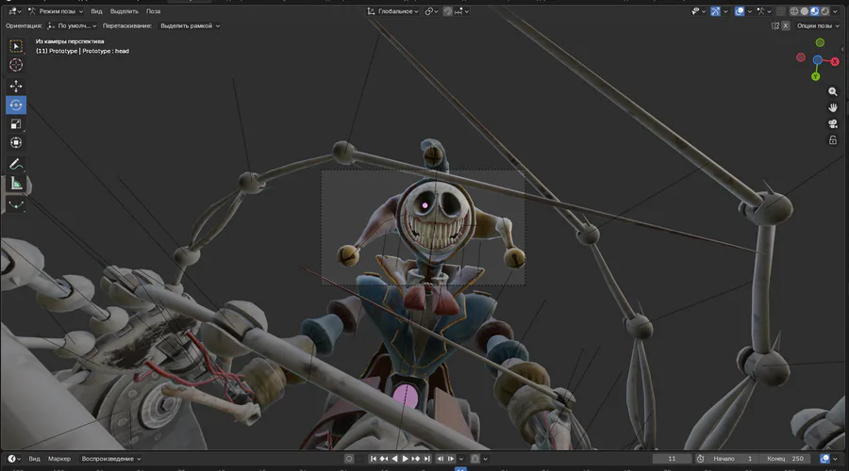
Task: Select the Select Box tool
Action: click(16, 46)
